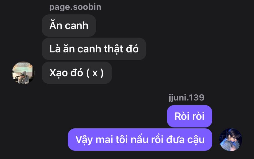Open profile next to 'đưa cậu' message
This screenshot has width=254, height=159.
[230, 140]
